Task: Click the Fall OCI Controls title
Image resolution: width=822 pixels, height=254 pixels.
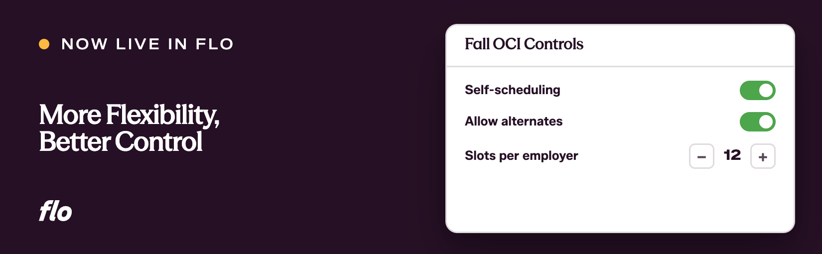Action: pyautogui.click(x=524, y=44)
